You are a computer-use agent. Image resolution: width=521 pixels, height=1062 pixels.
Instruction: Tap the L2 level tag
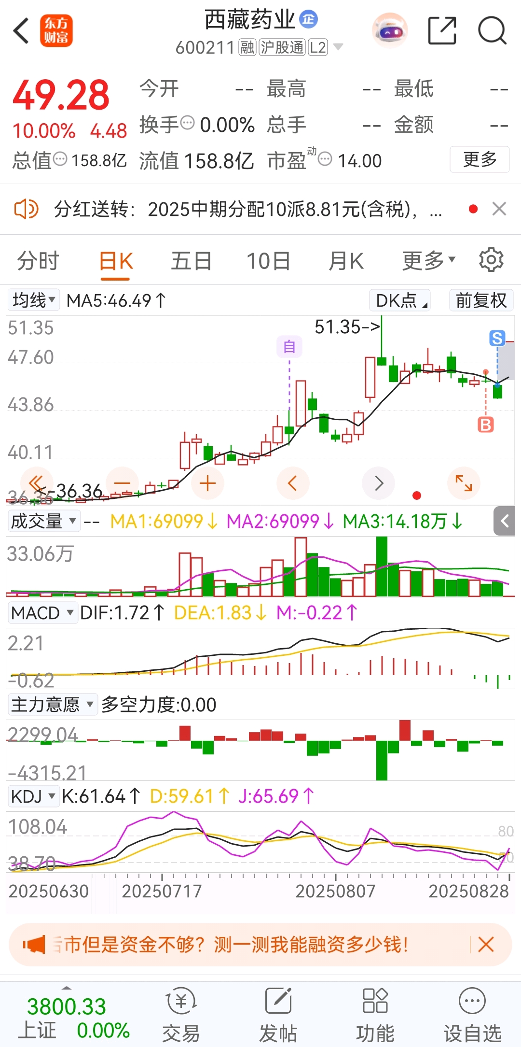pyautogui.click(x=318, y=47)
